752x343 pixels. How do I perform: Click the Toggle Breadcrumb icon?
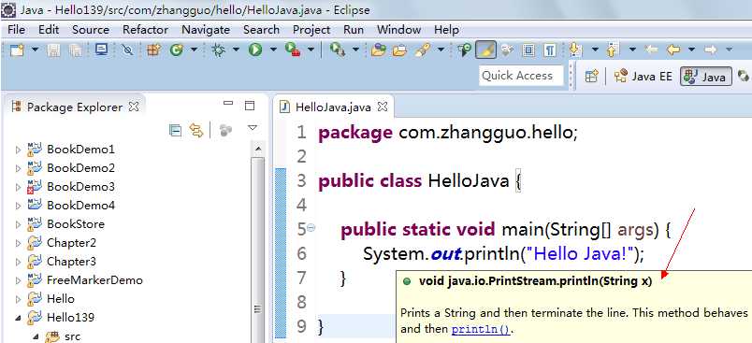pyautogui.click(x=464, y=50)
